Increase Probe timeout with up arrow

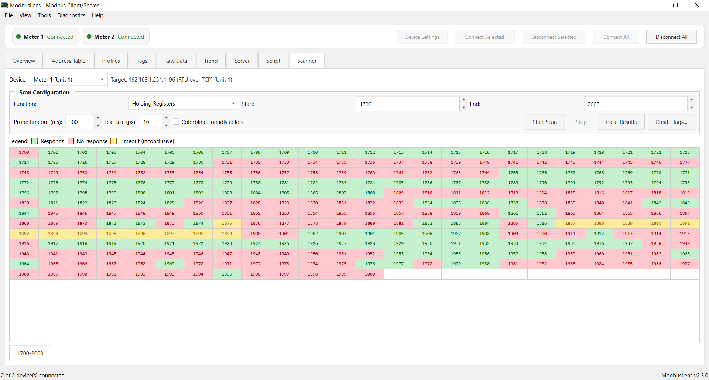point(98,118)
